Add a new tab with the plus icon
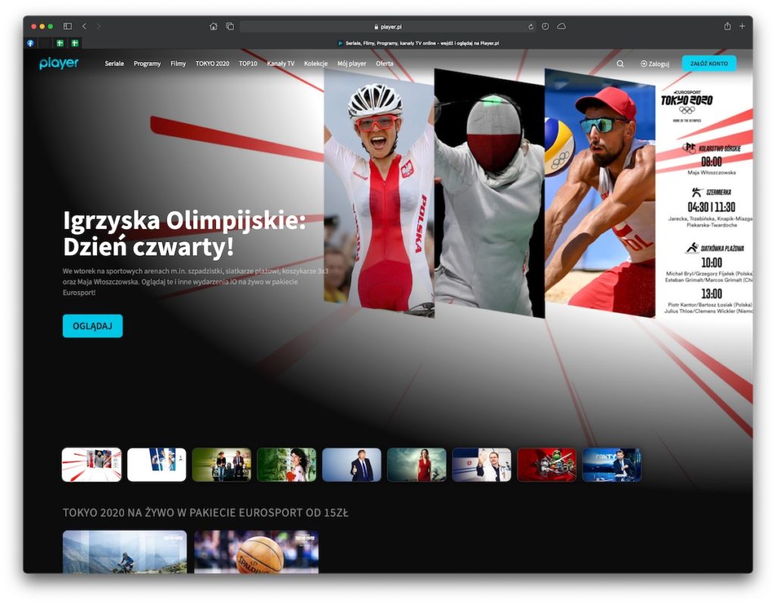This screenshot has width=776, height=604. [x=742, y=27]
